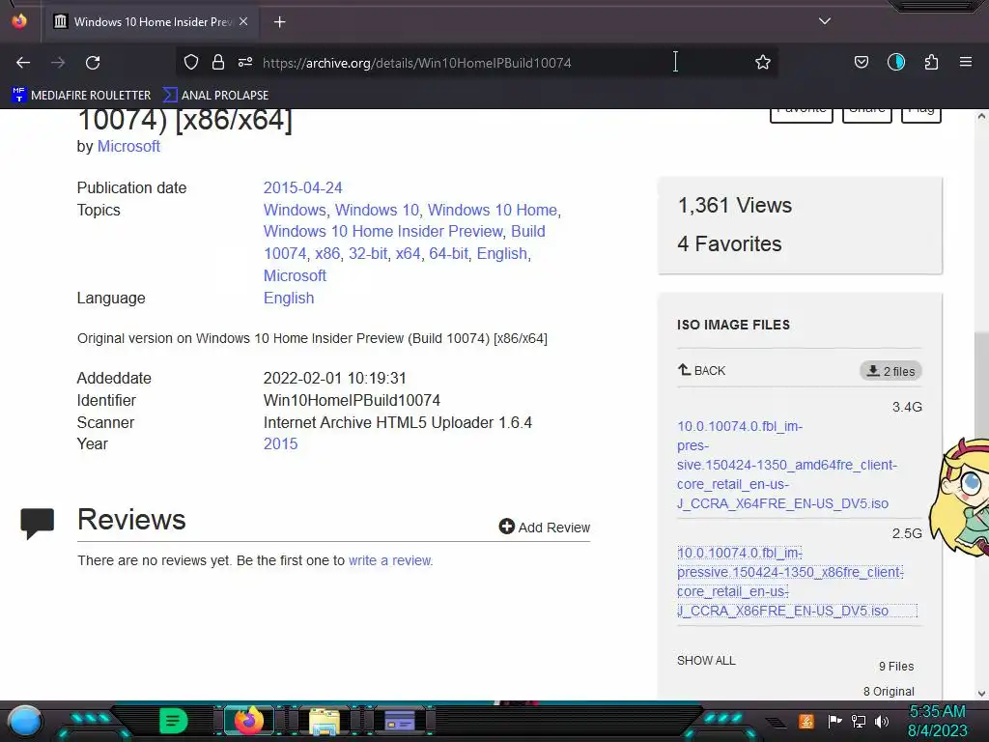Image resolution: width=989 pixels, height=742 pixels.
Task: Open the Firefox hamburger application menu
Action: pos(966,62)
